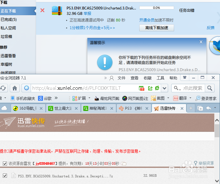The width and height of the screenshot is (220, 184).
Task: Open the browser skin shirt icon
Action: 185,77
